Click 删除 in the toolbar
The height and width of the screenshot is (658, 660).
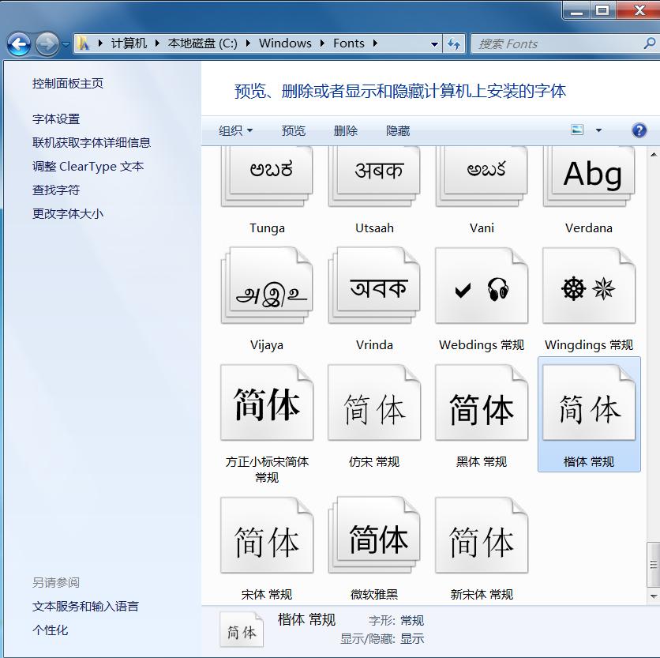point(346,131)
